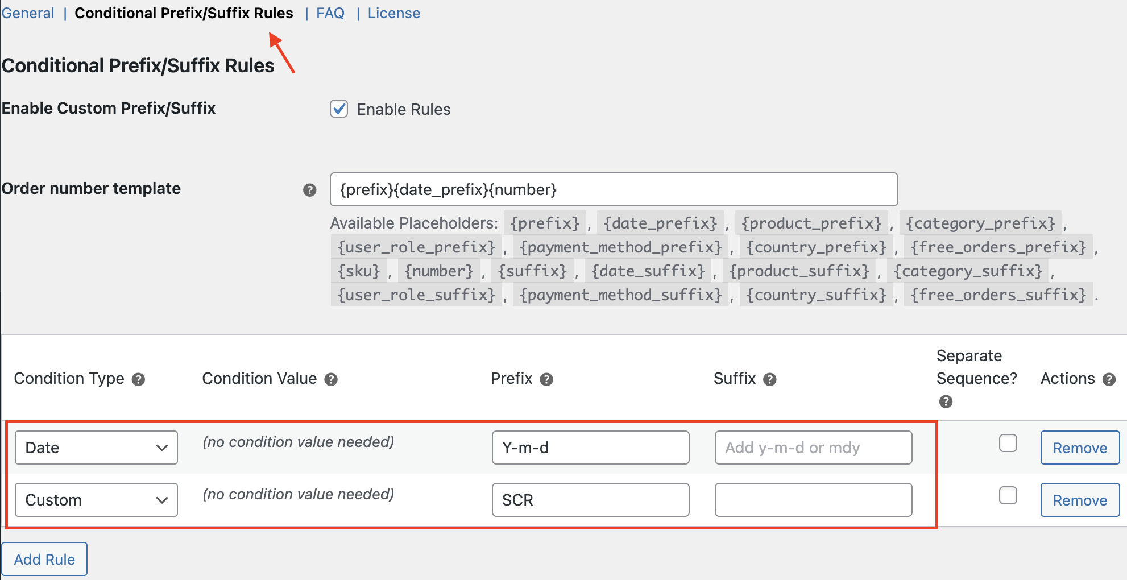Remove the Date condition rule

click(1079, 448)
